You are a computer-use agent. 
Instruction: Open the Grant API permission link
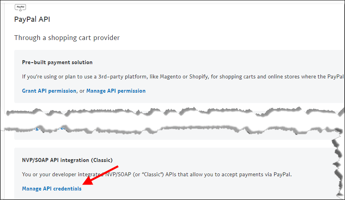click(x=49, y=91)
